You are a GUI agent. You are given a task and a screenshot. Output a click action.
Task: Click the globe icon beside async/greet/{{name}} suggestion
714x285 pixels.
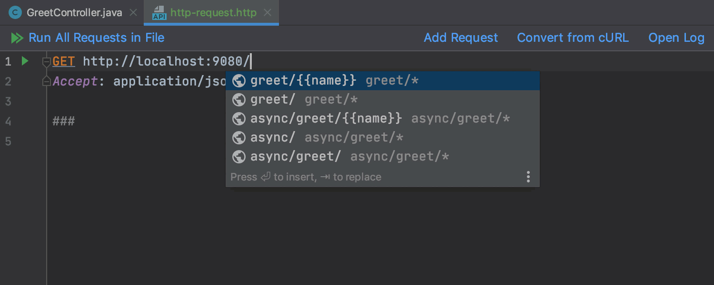tap(238, 119)
